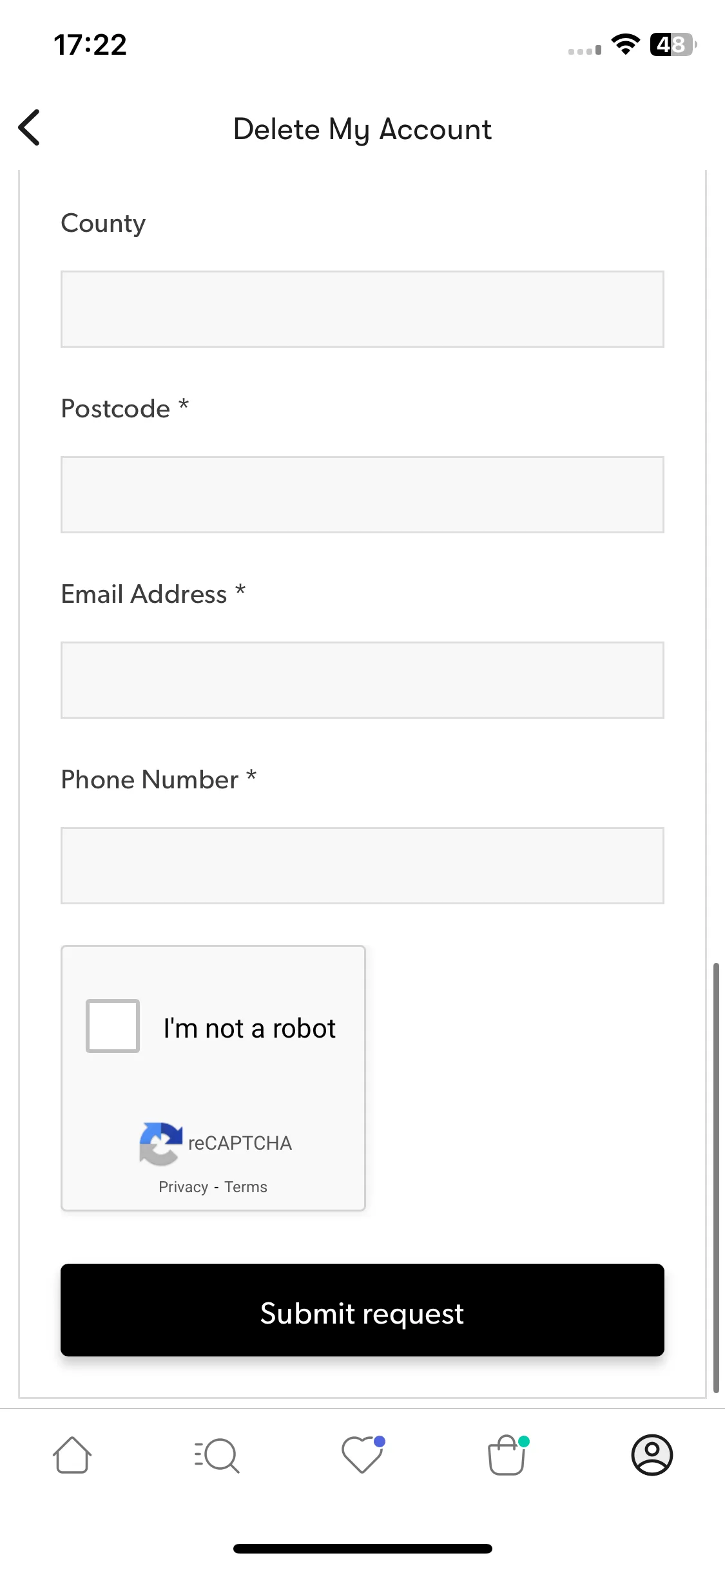Focus the Phone Number input field
Screen dimensions: 725x1569
pos(362,866)
